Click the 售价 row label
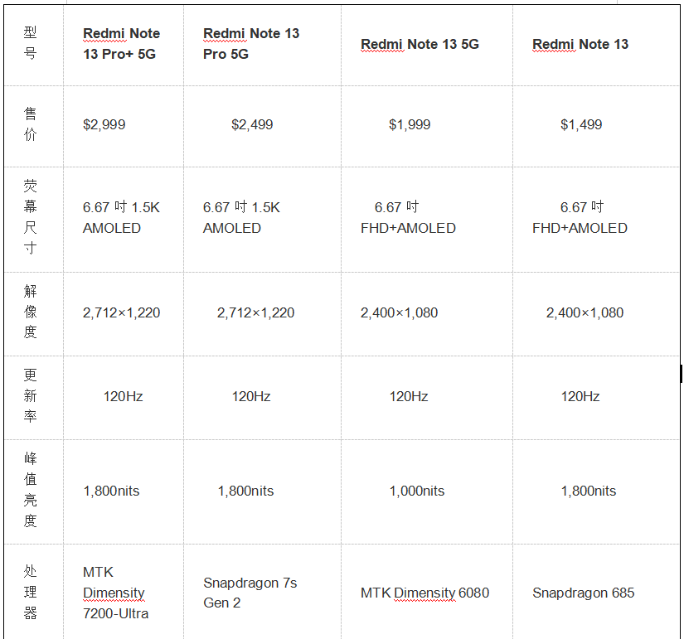Image resolution: width=684 pixels, height=639 pixels. tap(31, 124)
